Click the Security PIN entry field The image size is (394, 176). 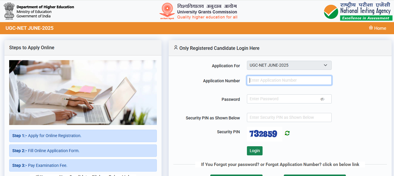tap(289, 117)
